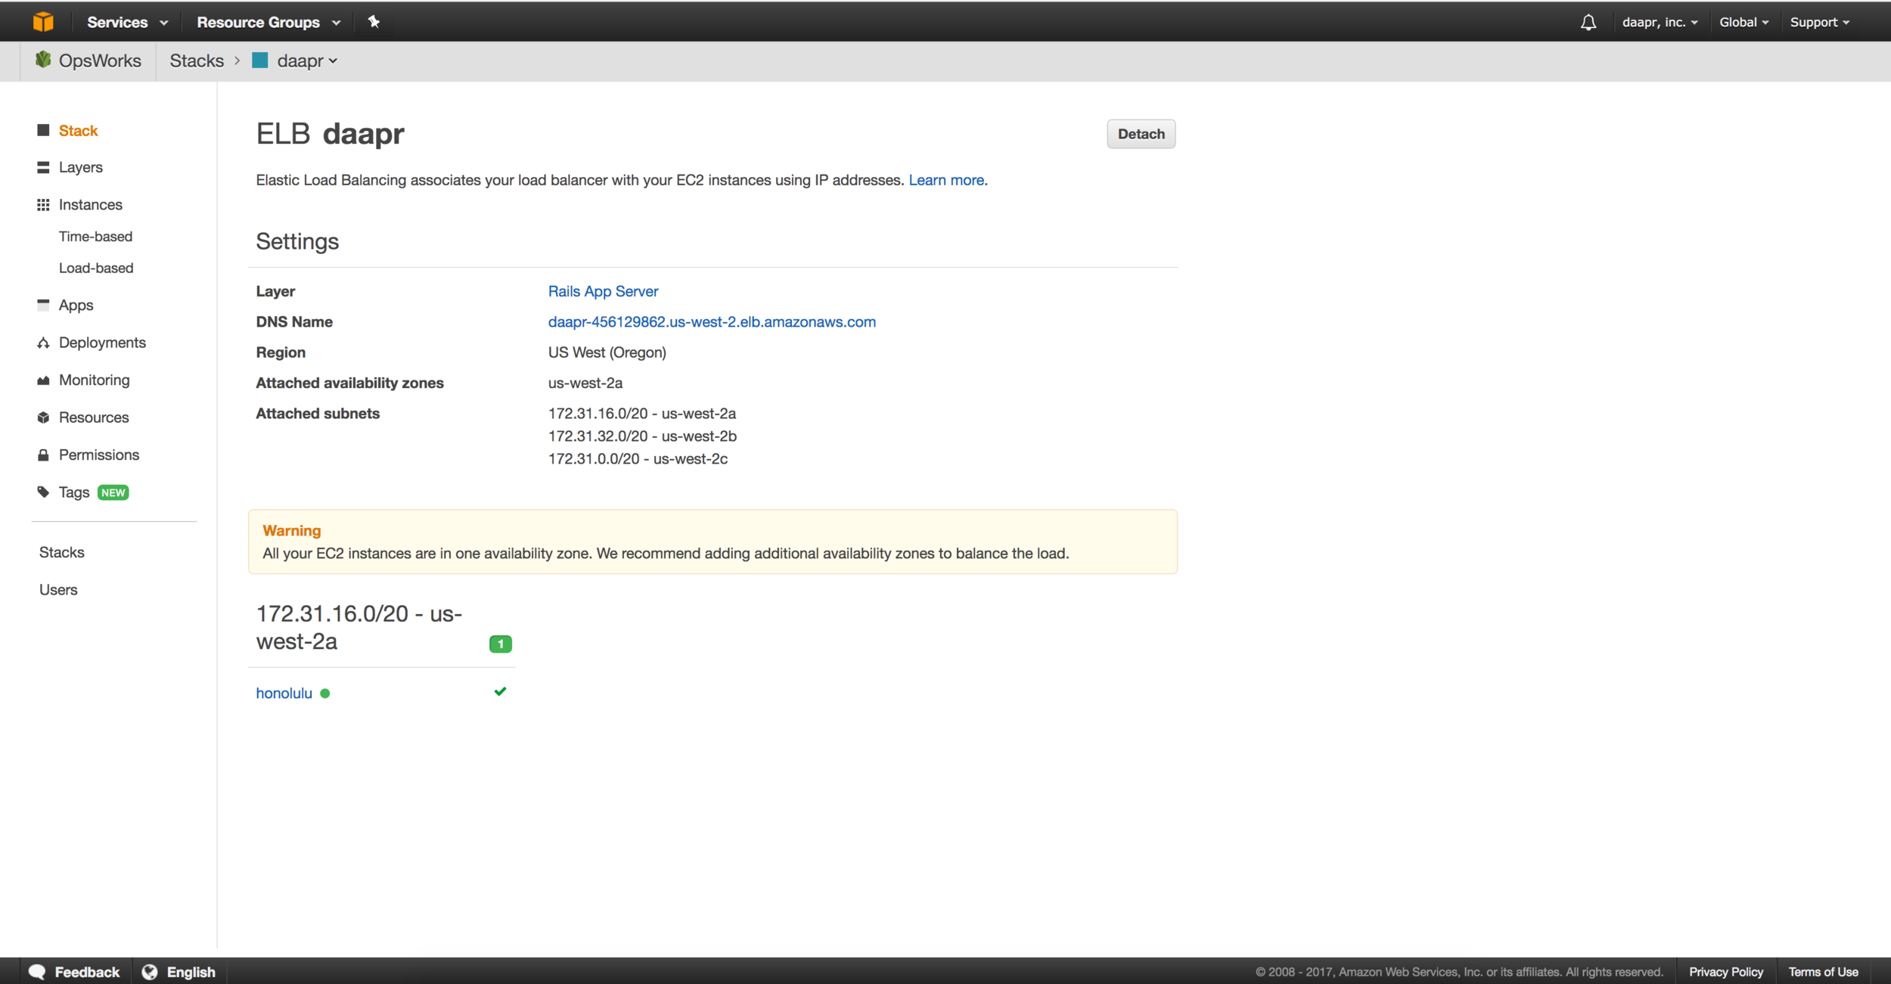1891x984 pixels.
Task: Click the pin shortcut icon in top bar
Action: coord(374,22)
